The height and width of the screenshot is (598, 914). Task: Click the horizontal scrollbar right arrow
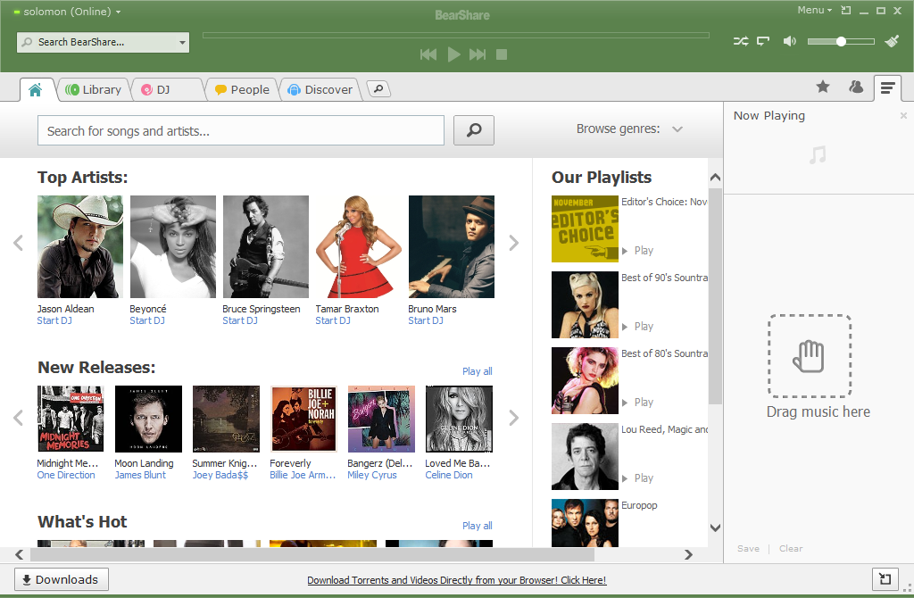[x=688, y=554]
